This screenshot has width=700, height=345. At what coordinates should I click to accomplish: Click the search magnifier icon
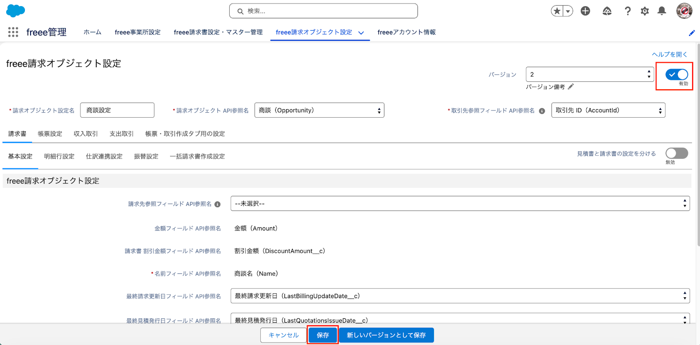(x=240, y=11)
